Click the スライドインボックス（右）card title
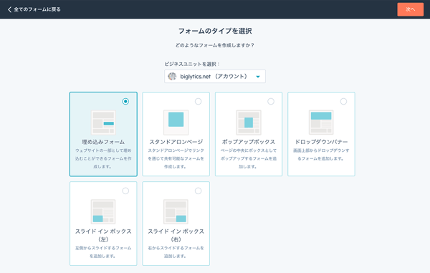Screen dimensions: 430x273 point(176,235)
